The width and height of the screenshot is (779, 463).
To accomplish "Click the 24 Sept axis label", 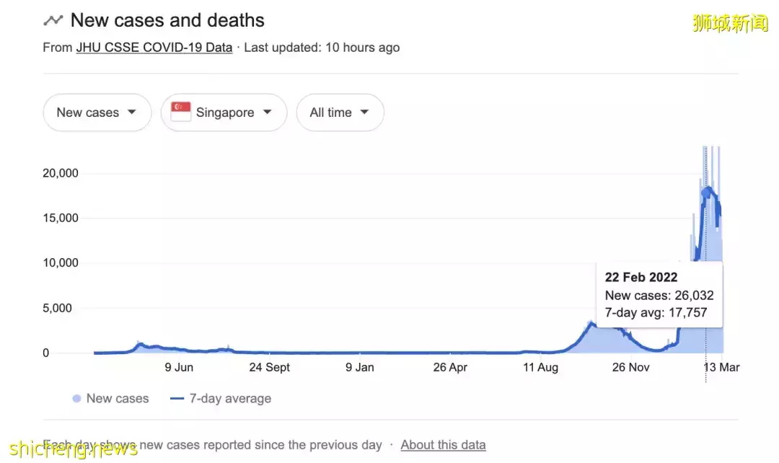I will coord(269,367).
